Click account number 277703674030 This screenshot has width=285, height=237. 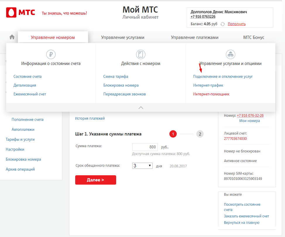pyautogui.click(x=235, y=138)
